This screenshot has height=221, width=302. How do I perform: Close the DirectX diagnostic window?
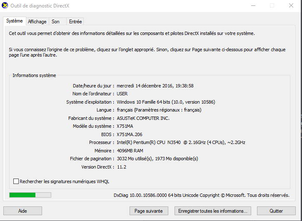point(291,5)
